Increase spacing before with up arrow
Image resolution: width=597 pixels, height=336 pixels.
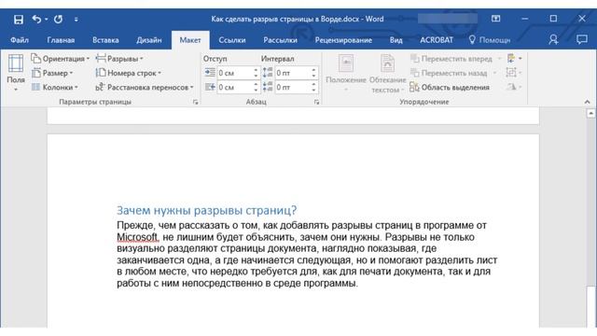click(313, 70)
